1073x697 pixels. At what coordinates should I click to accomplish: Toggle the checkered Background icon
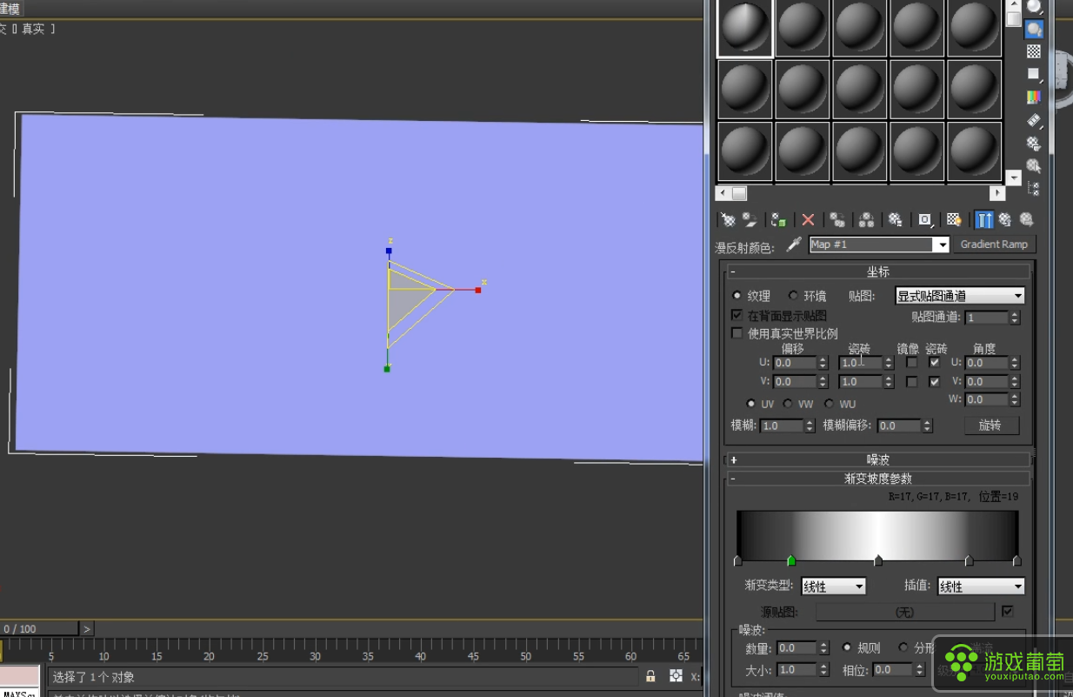[x=1034, y=52]
